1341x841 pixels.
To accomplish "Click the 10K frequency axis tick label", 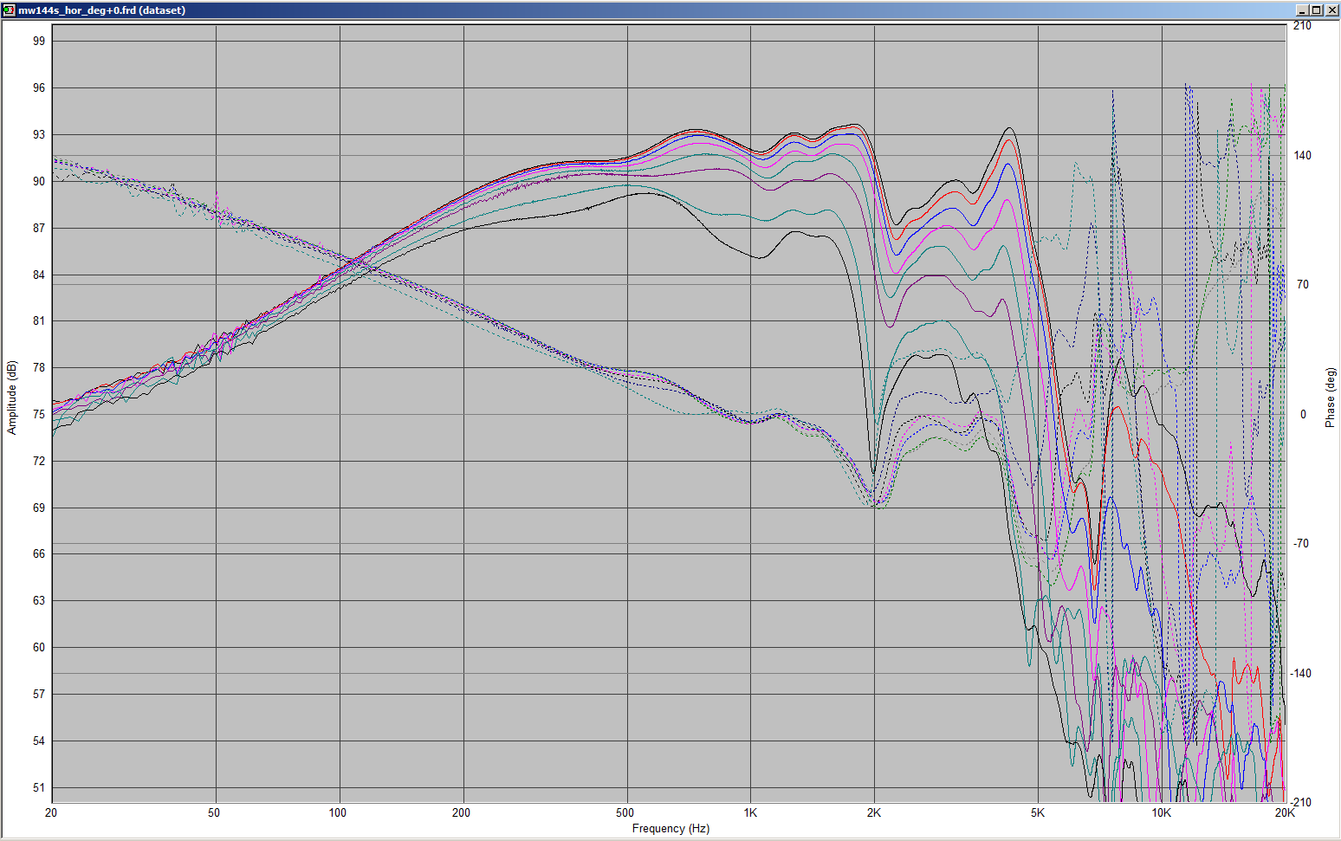I will click(x=1162, y=813).
